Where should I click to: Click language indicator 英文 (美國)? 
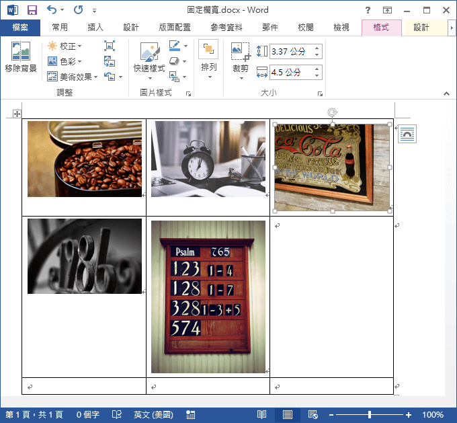[153, 415]
